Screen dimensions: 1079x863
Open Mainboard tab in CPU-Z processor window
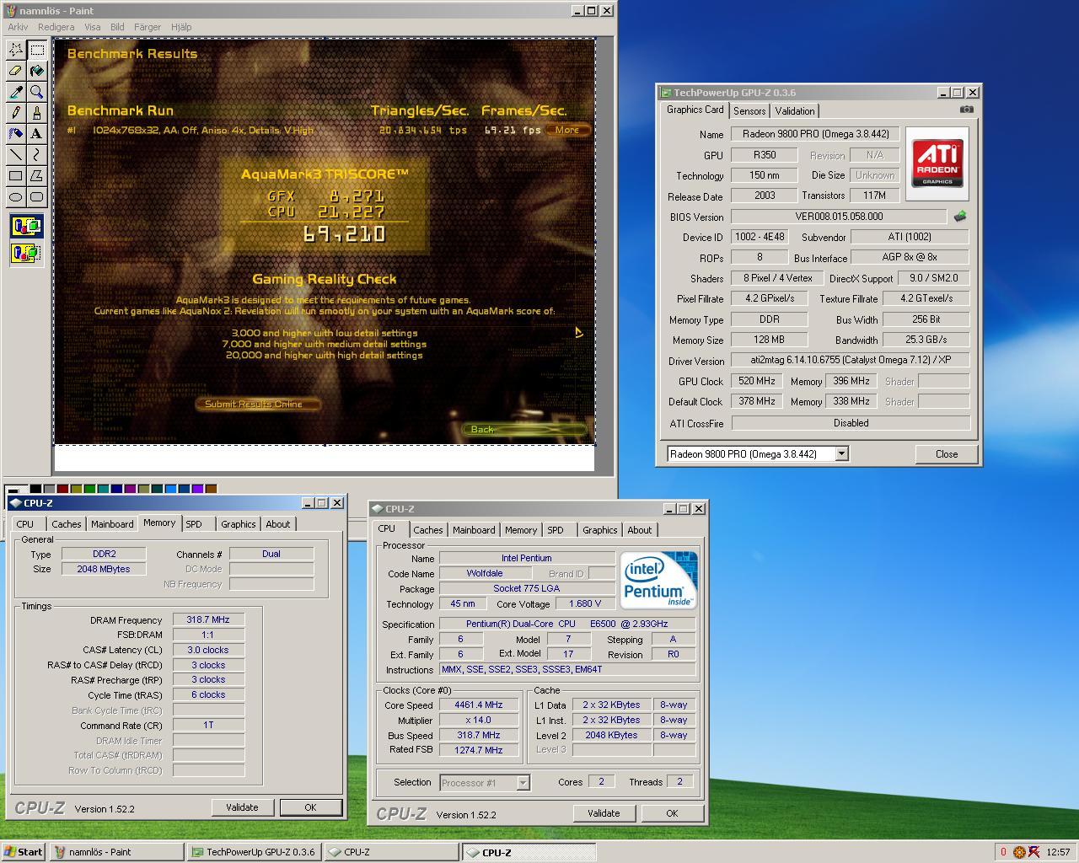[x=474, y=530]
